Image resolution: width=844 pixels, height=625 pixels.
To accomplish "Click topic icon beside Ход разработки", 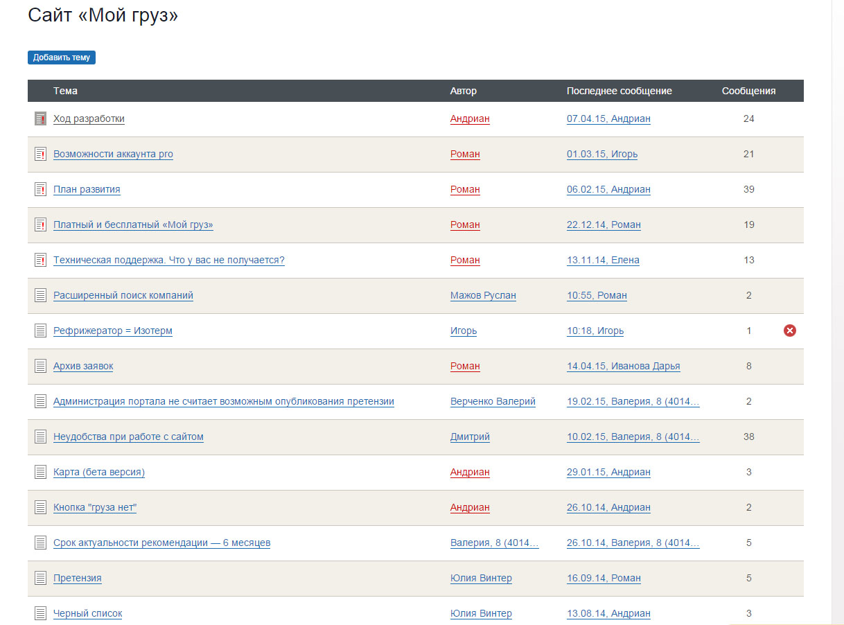I will pos(40,118).
